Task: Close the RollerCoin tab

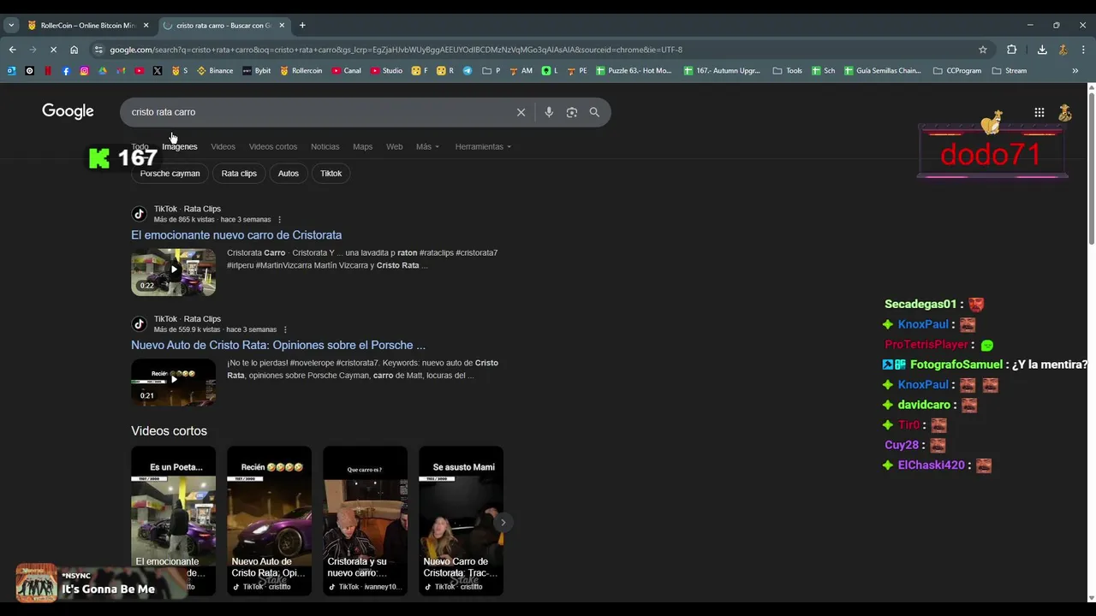Action: pos(146,25)
